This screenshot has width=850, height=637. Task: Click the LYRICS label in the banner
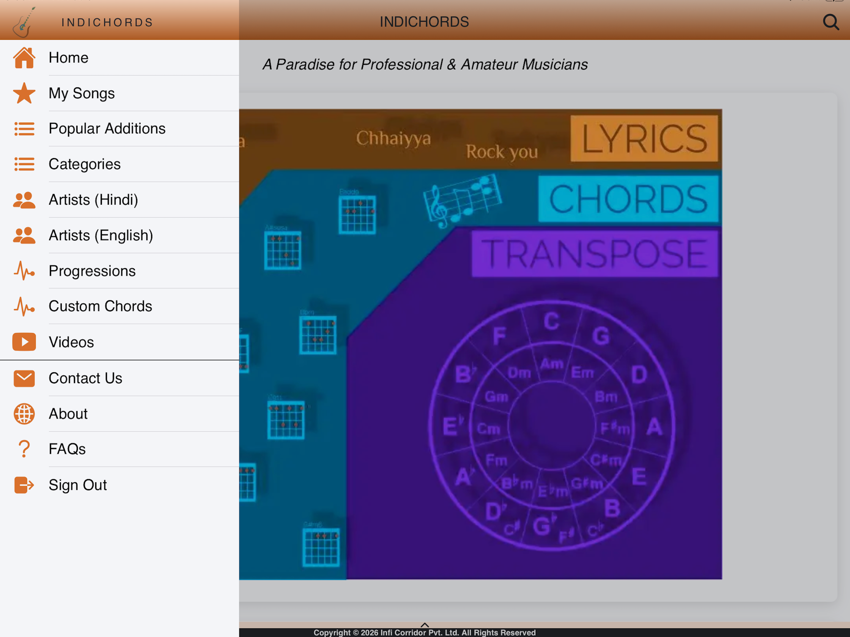pyautogui.click(x=644, y=139)
